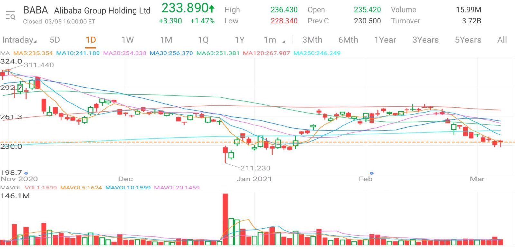
Task: Select the 1D chart tab
Action: click(x=91, y=40)
